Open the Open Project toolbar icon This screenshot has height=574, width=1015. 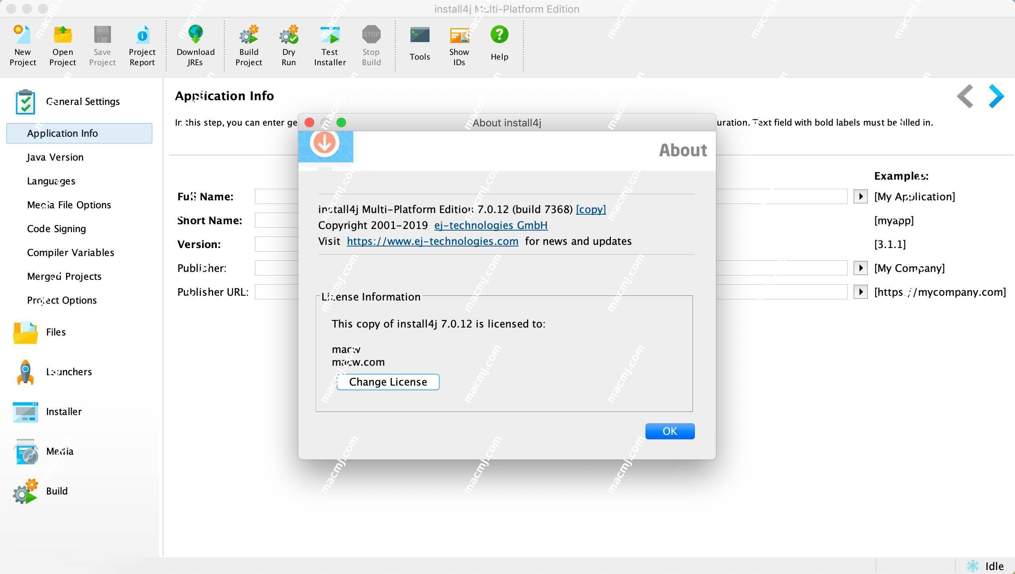[x=62, y=35]
